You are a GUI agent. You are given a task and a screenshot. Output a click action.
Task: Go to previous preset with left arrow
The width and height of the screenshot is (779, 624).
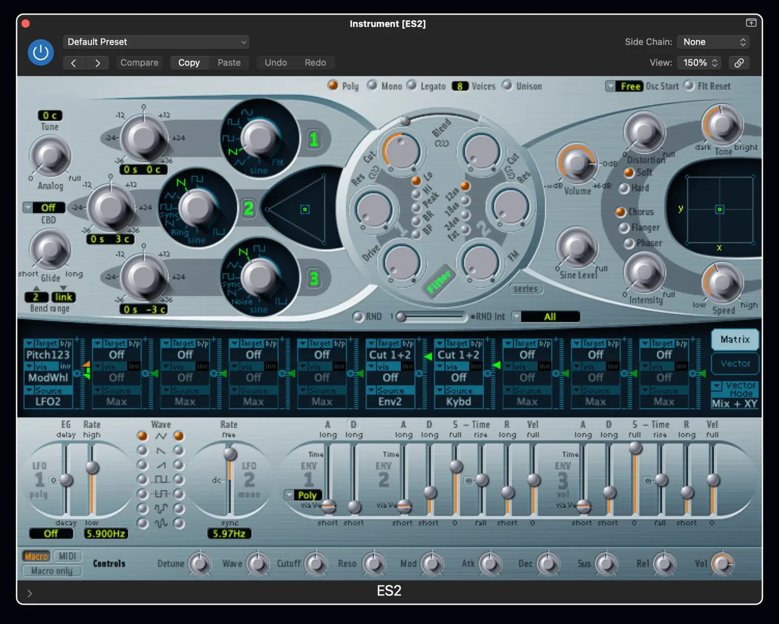pos(73,63)
